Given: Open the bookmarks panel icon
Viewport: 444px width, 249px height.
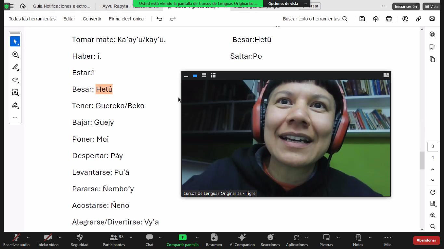Looking at the screenshot, I should pos(432,47).
